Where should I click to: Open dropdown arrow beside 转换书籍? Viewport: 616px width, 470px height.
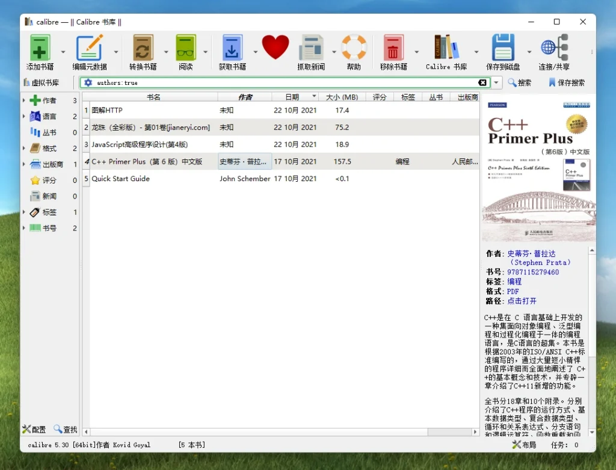coord(166,52)
